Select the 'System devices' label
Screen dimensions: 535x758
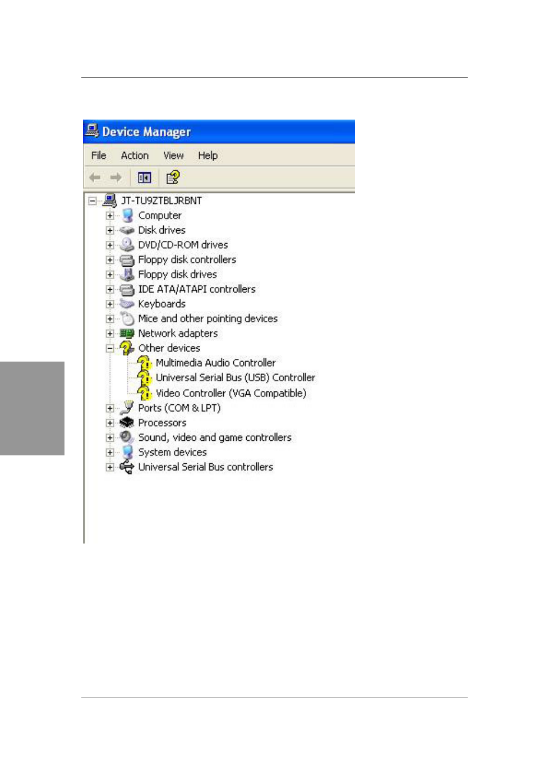pos(173,452)
